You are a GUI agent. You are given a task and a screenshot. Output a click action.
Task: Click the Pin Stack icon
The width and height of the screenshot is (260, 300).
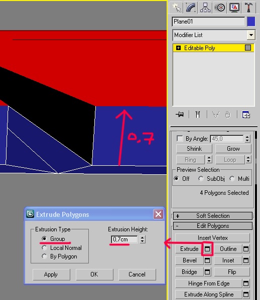(x=180, y=115)
